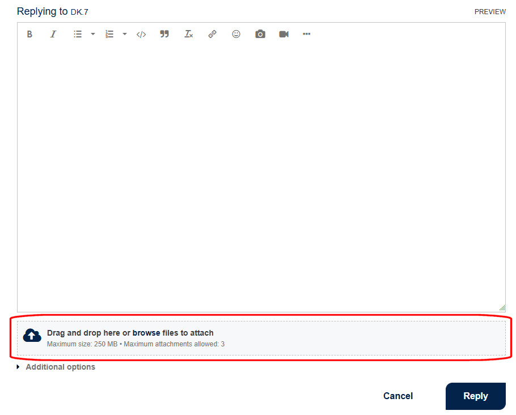The image size is (516, 415).
Task: Click inside the reply text editor area
Action: [x=261, y=177]
